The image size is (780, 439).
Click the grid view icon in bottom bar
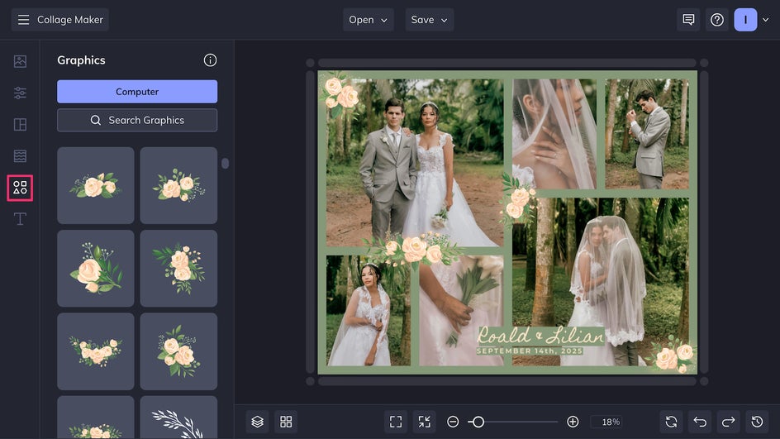click(x=286, y=422)
